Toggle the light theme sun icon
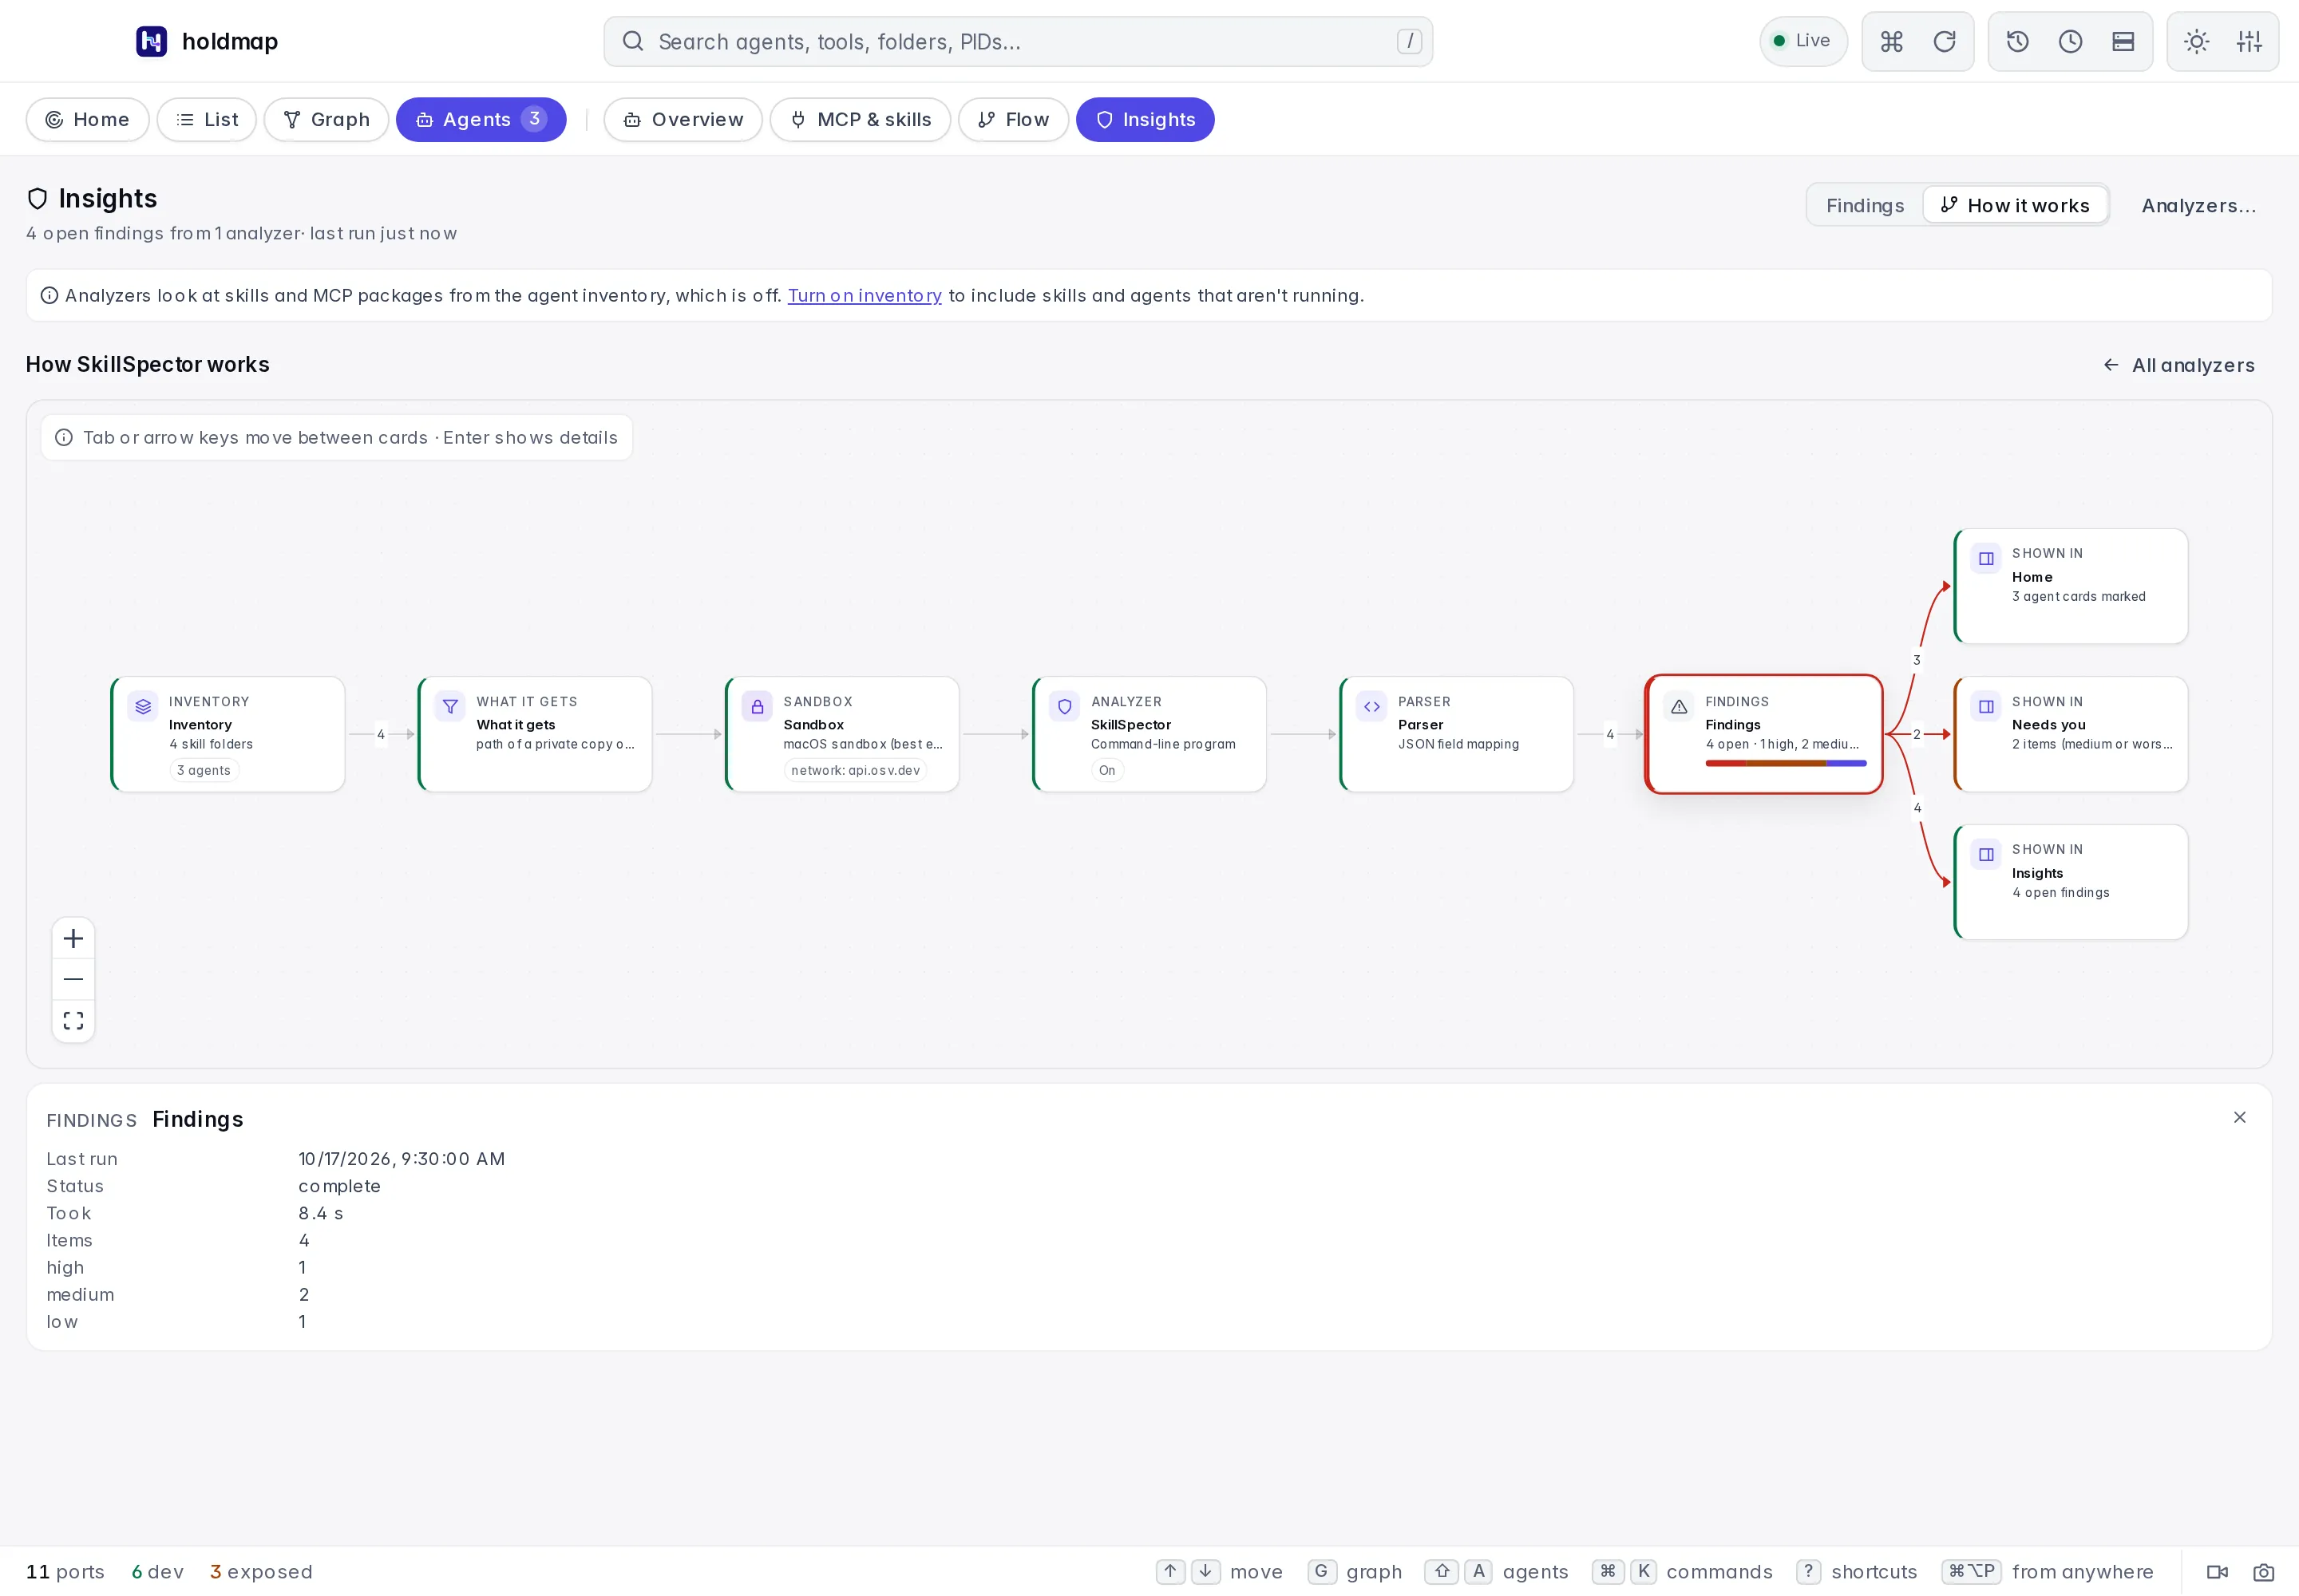 (x=2196, y=41)
